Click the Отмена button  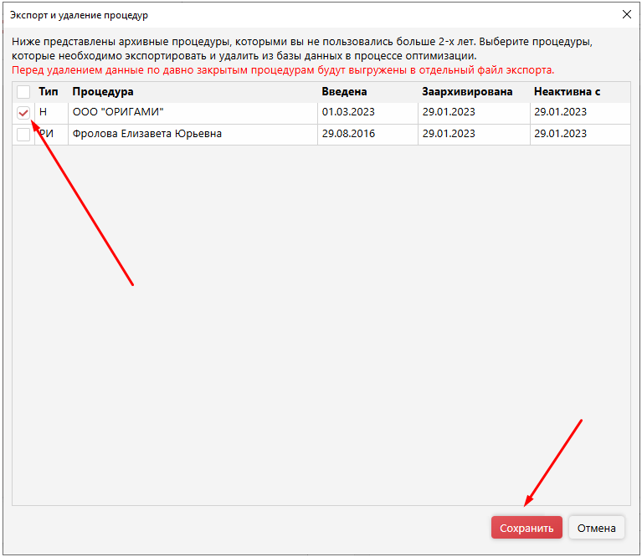[598, 528]
